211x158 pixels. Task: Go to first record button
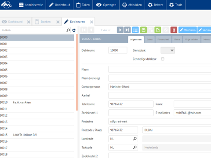[84, 30]
